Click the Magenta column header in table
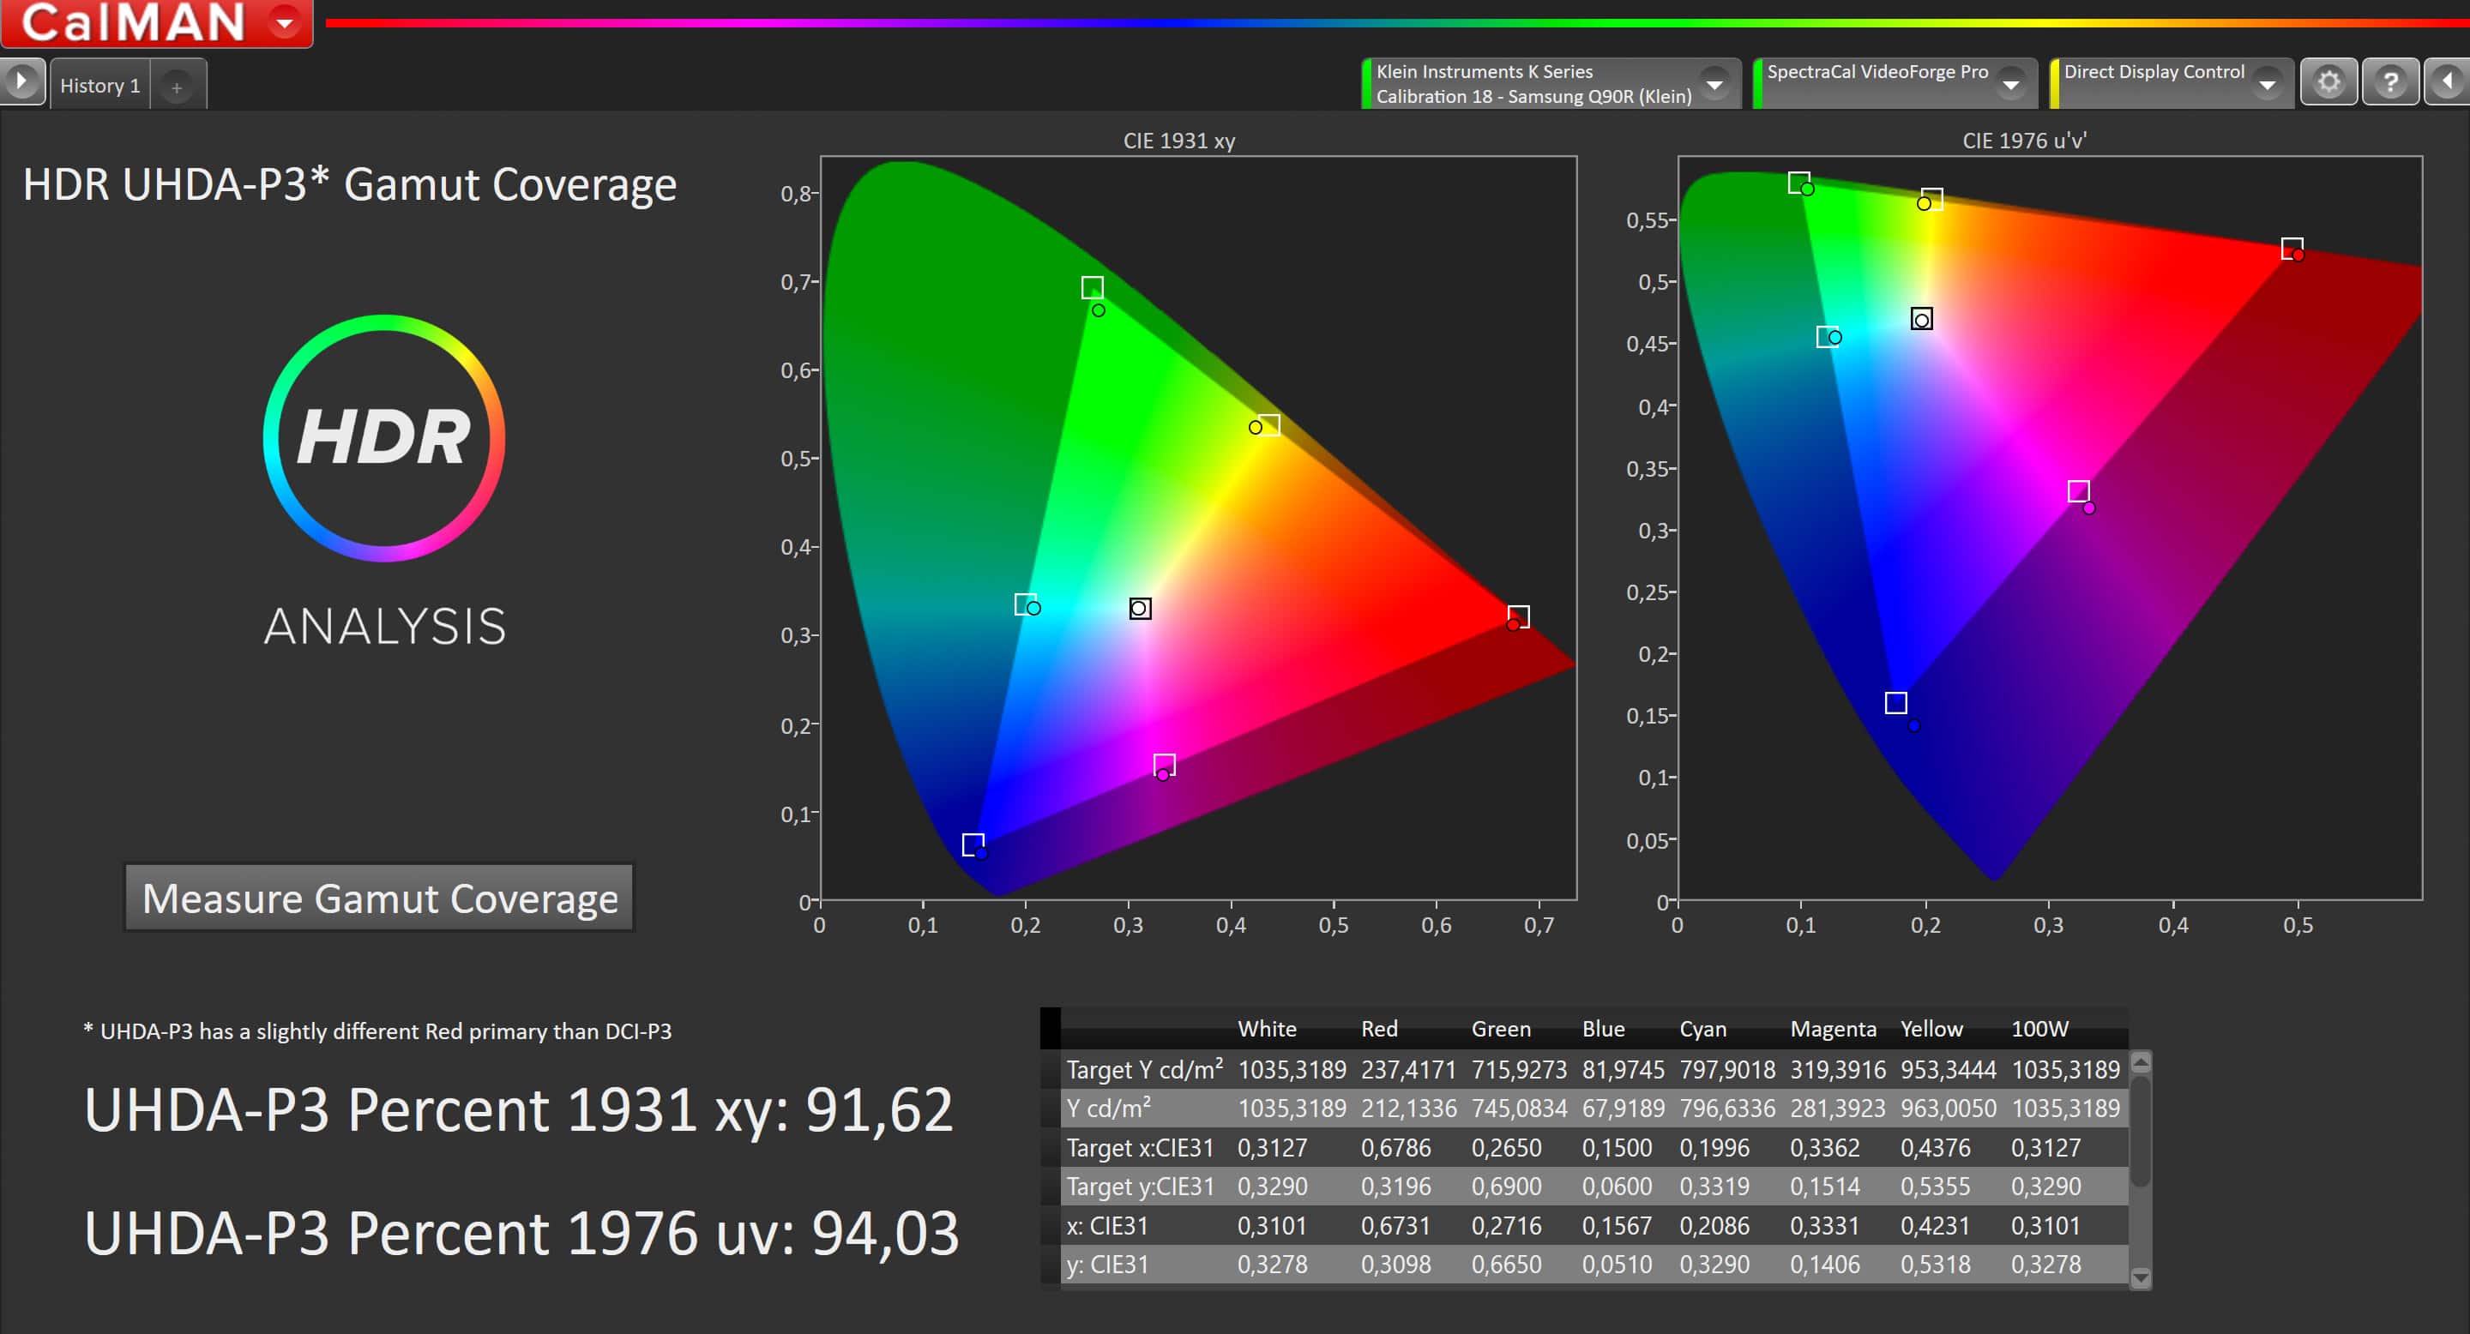The height and width of the screenshot is (1334, 2470). (x=1833, y=1028)
